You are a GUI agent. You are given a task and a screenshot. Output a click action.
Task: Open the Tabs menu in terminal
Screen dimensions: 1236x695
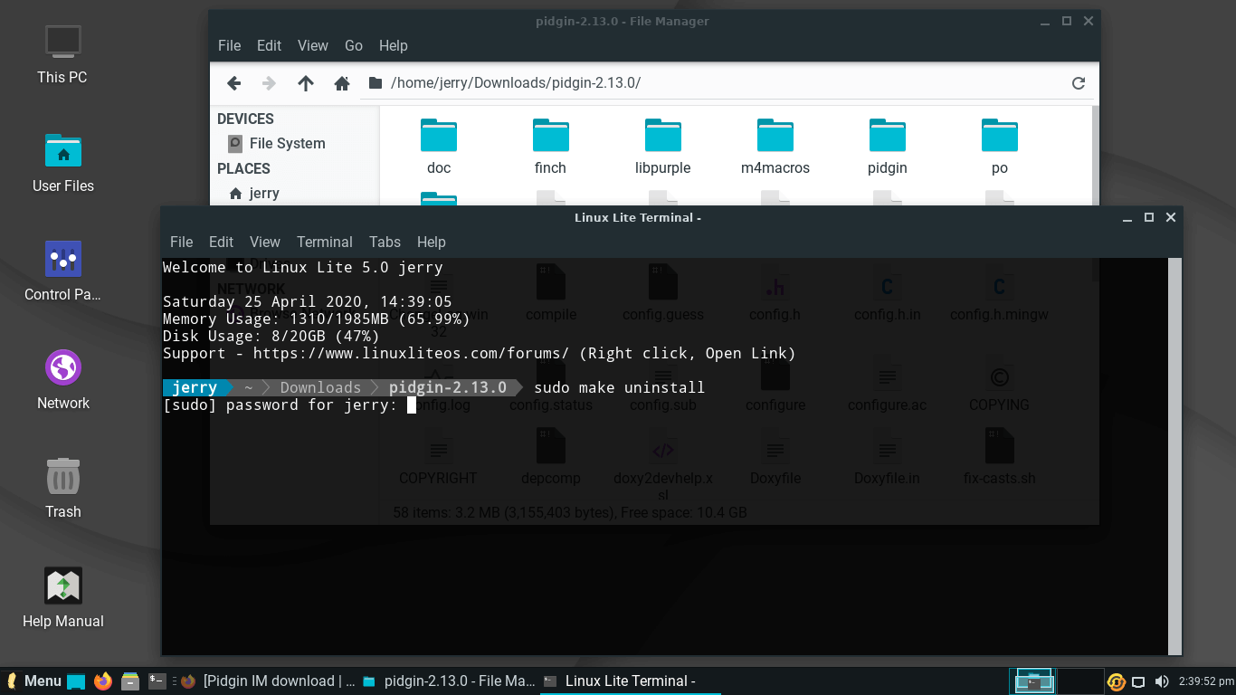[385, 242]
